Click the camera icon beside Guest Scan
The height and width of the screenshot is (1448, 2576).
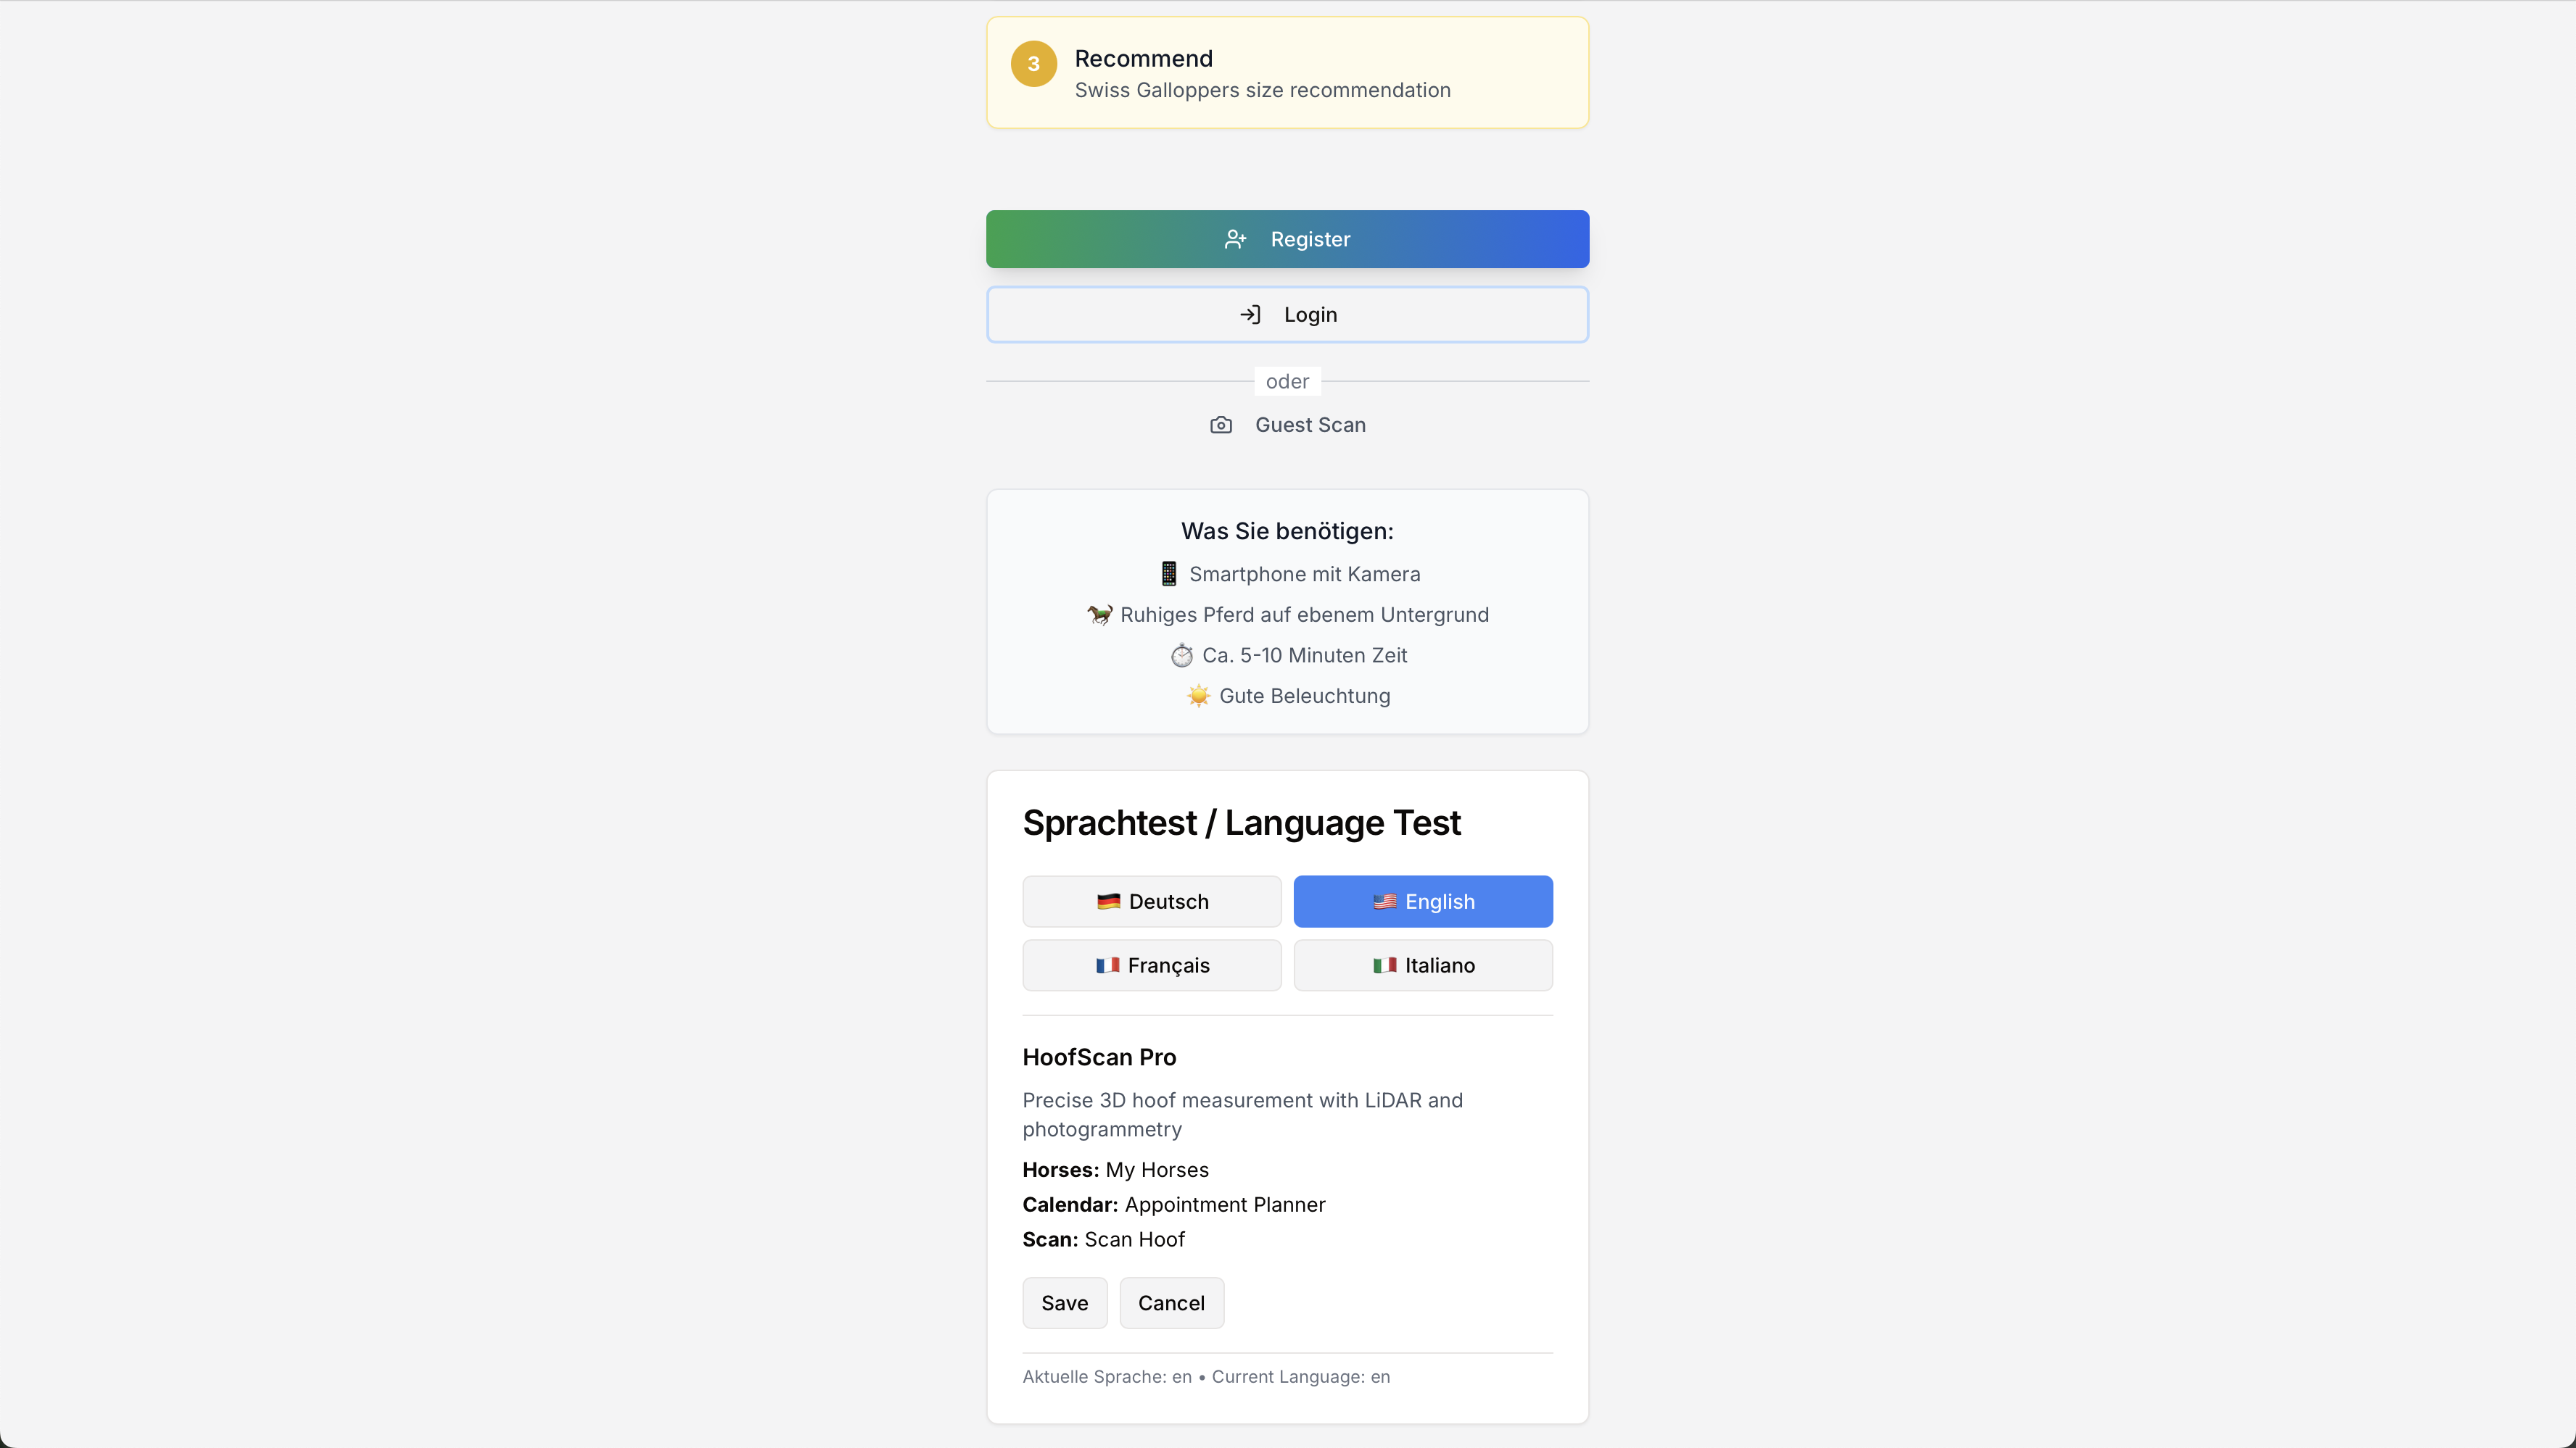1221,425
